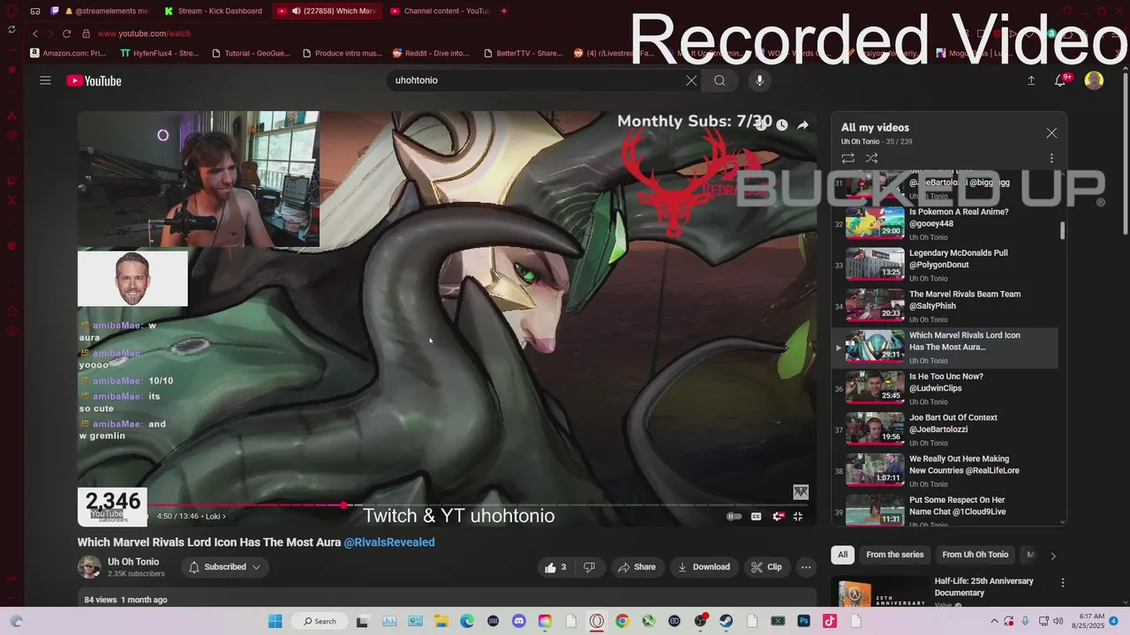Toggle closed captions in player
The width and height of the screenshot is (1130, 635).
tap(756, 516)
